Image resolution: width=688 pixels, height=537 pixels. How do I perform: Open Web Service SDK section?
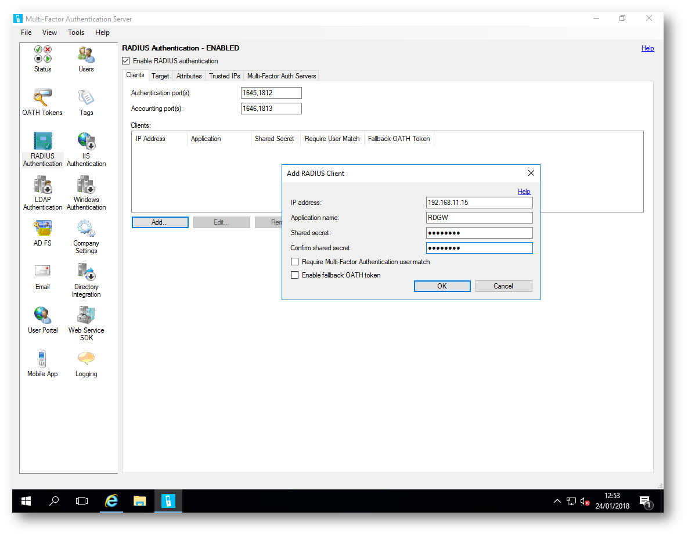coord(87,323)
